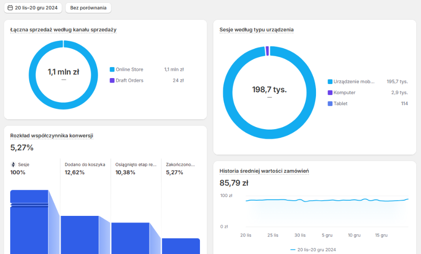Click the Komputer purple legend square
This screenshot has width=421, height=254.
pos(330,93)
